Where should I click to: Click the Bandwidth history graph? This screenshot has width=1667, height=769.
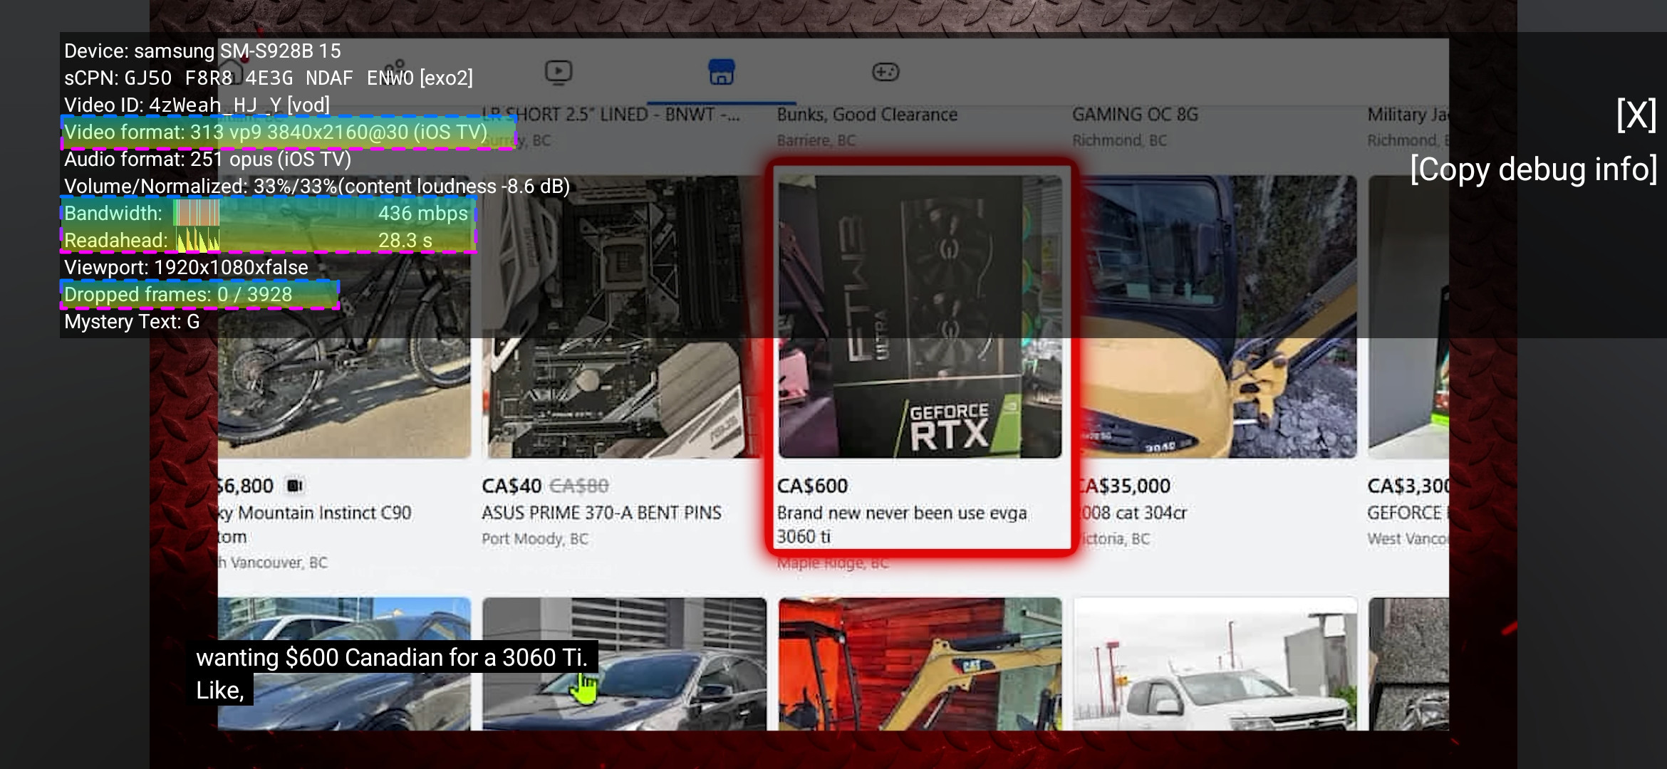click(x=197, y=214)
